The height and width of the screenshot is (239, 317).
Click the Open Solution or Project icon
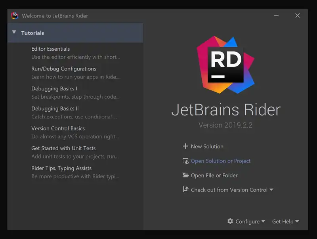185,161
